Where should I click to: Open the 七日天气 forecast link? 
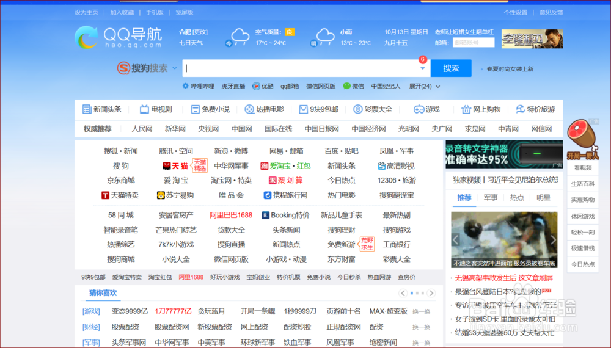pyautogui.click(x=191, y=43)
